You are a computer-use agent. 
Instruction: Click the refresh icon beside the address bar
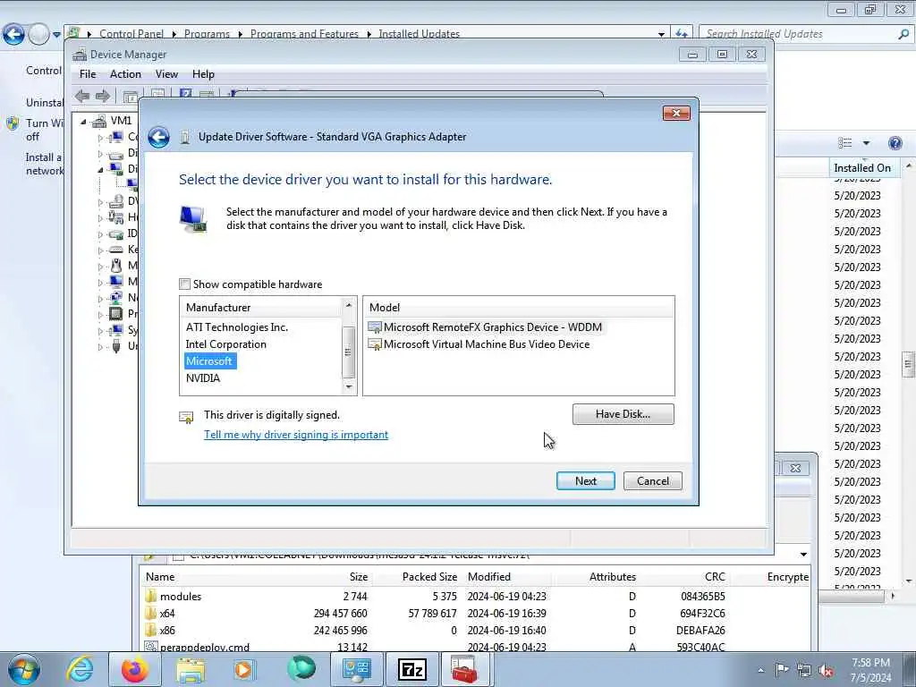pos(681,34)
